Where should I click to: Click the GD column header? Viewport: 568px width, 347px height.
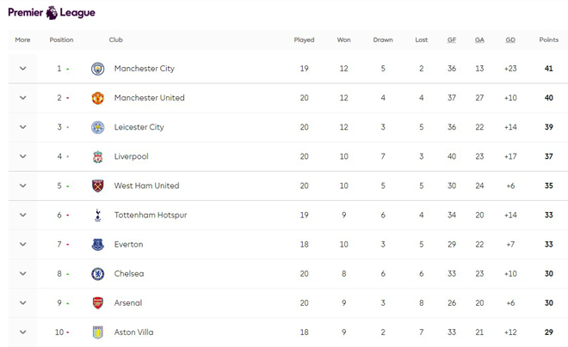[510, 40]
